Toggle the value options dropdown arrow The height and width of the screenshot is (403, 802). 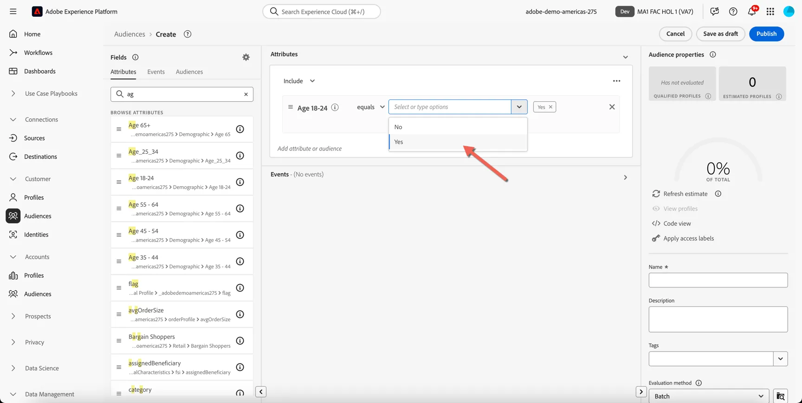point(519,107)
